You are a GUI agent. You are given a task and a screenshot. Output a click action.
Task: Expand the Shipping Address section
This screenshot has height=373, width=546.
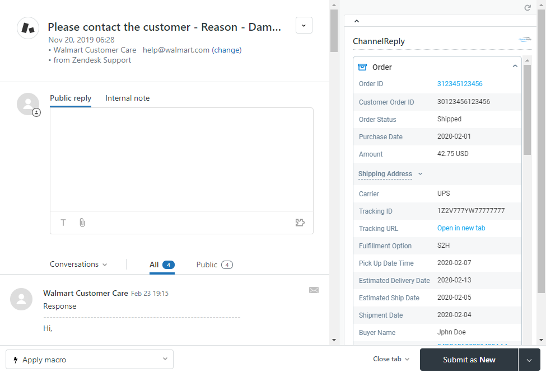point(390,174)
